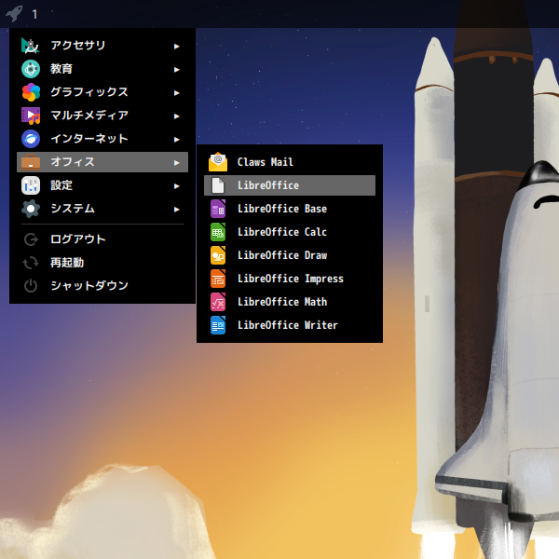Click the LibreOffice Writer blue icon
The image size is (559, 559).
click(218, 325)
